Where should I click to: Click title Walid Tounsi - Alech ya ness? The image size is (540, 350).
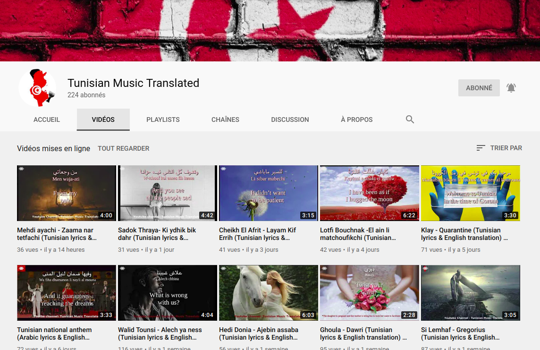click(160, 333)
